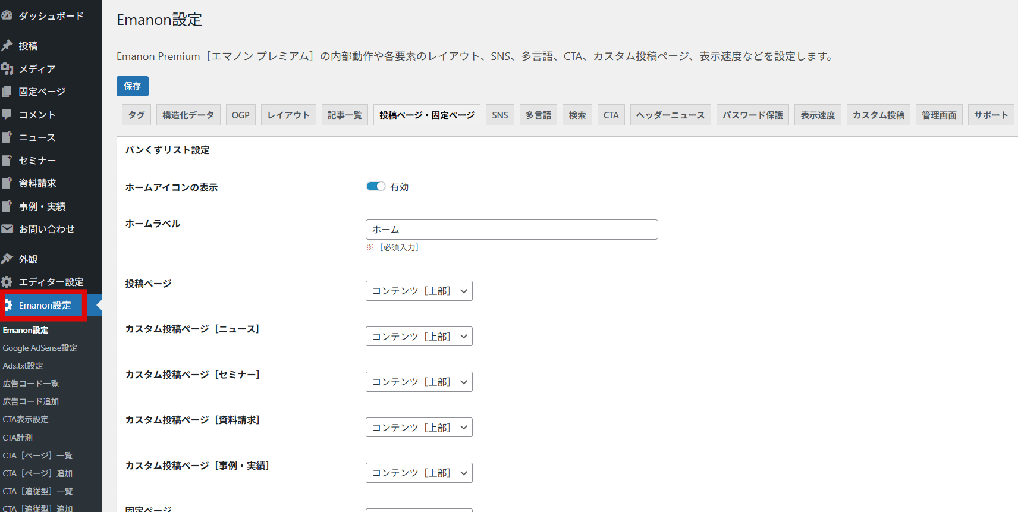Select the 投稿ページ・固定ページ tab
The image size is (1018, 512).
427,115
